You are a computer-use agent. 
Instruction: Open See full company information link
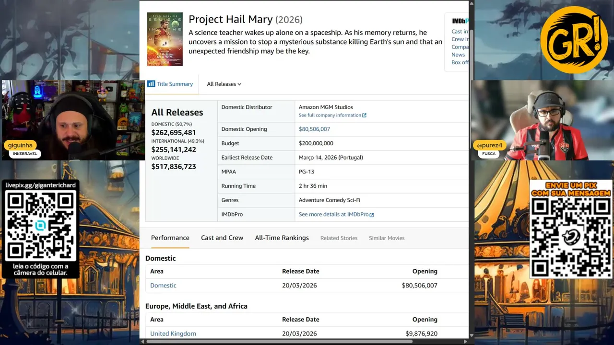tap(330, 115)
